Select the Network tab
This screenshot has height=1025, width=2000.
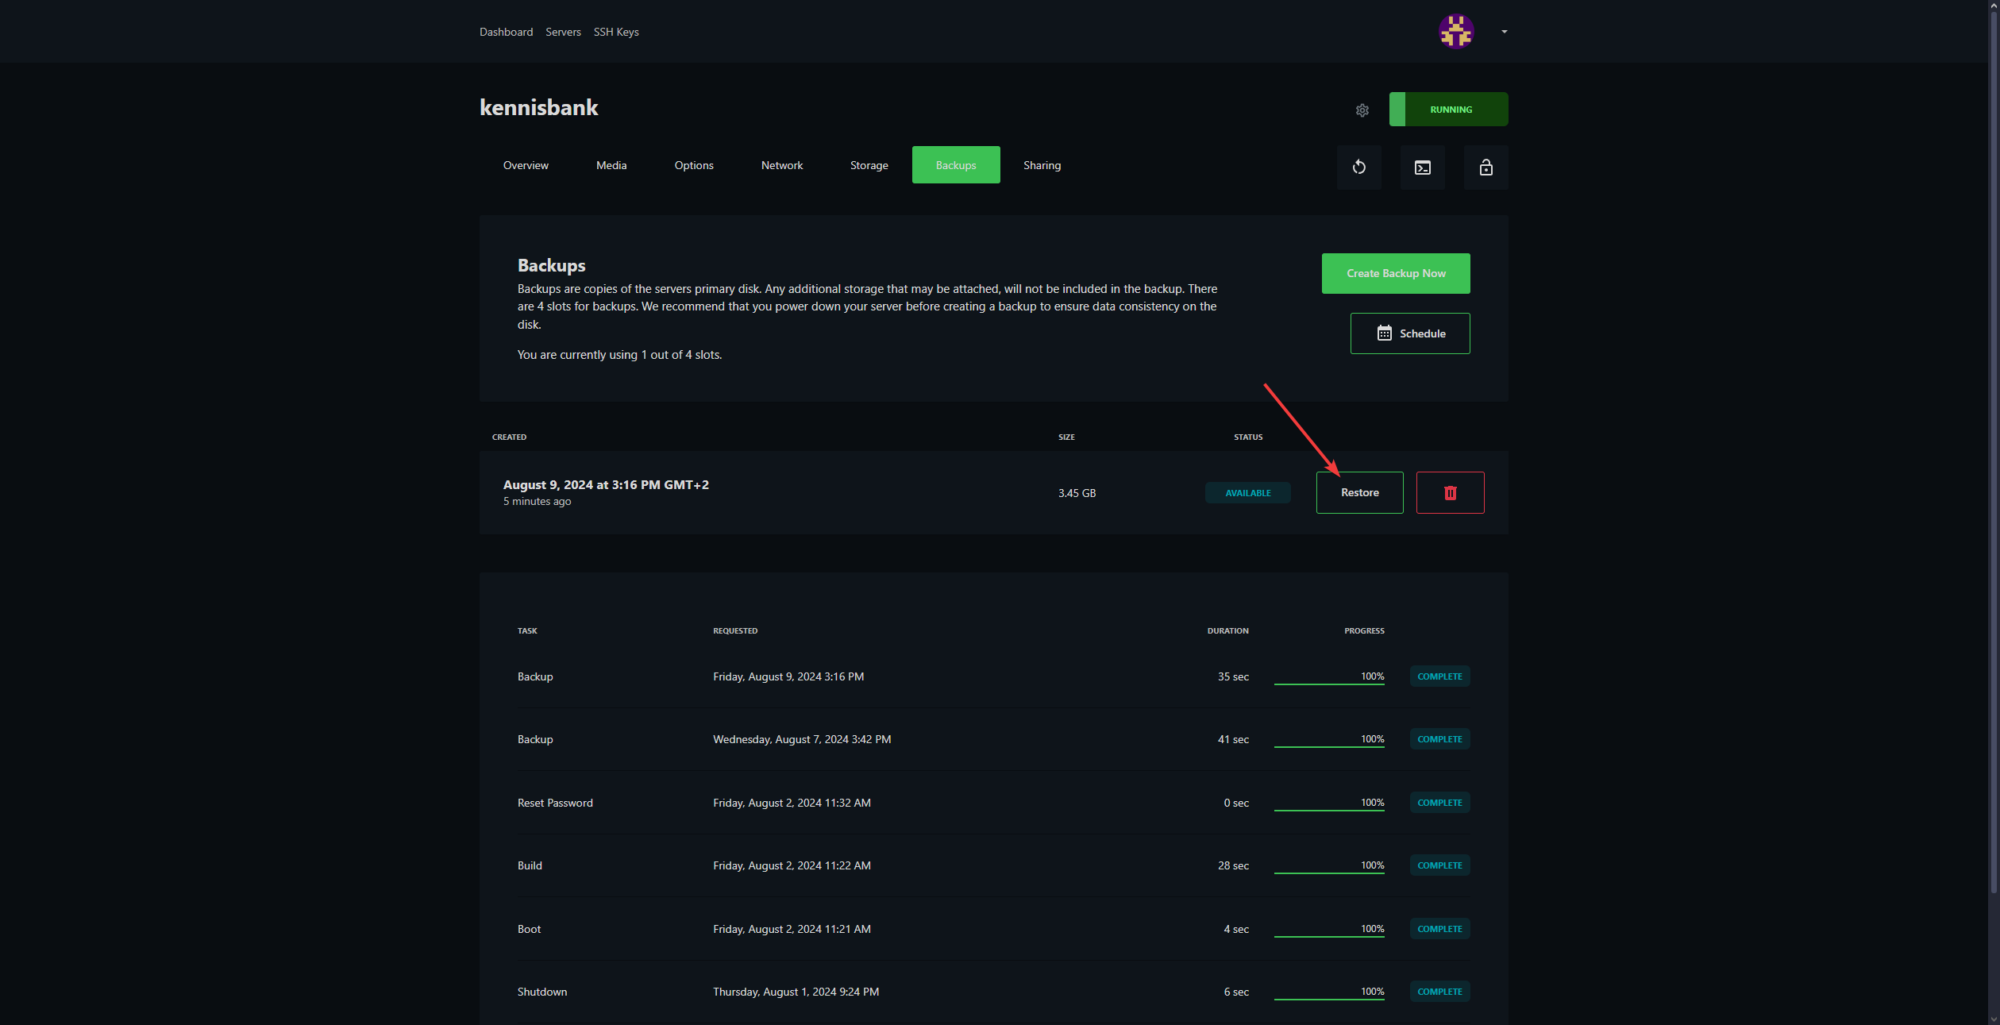click(781, 165)
